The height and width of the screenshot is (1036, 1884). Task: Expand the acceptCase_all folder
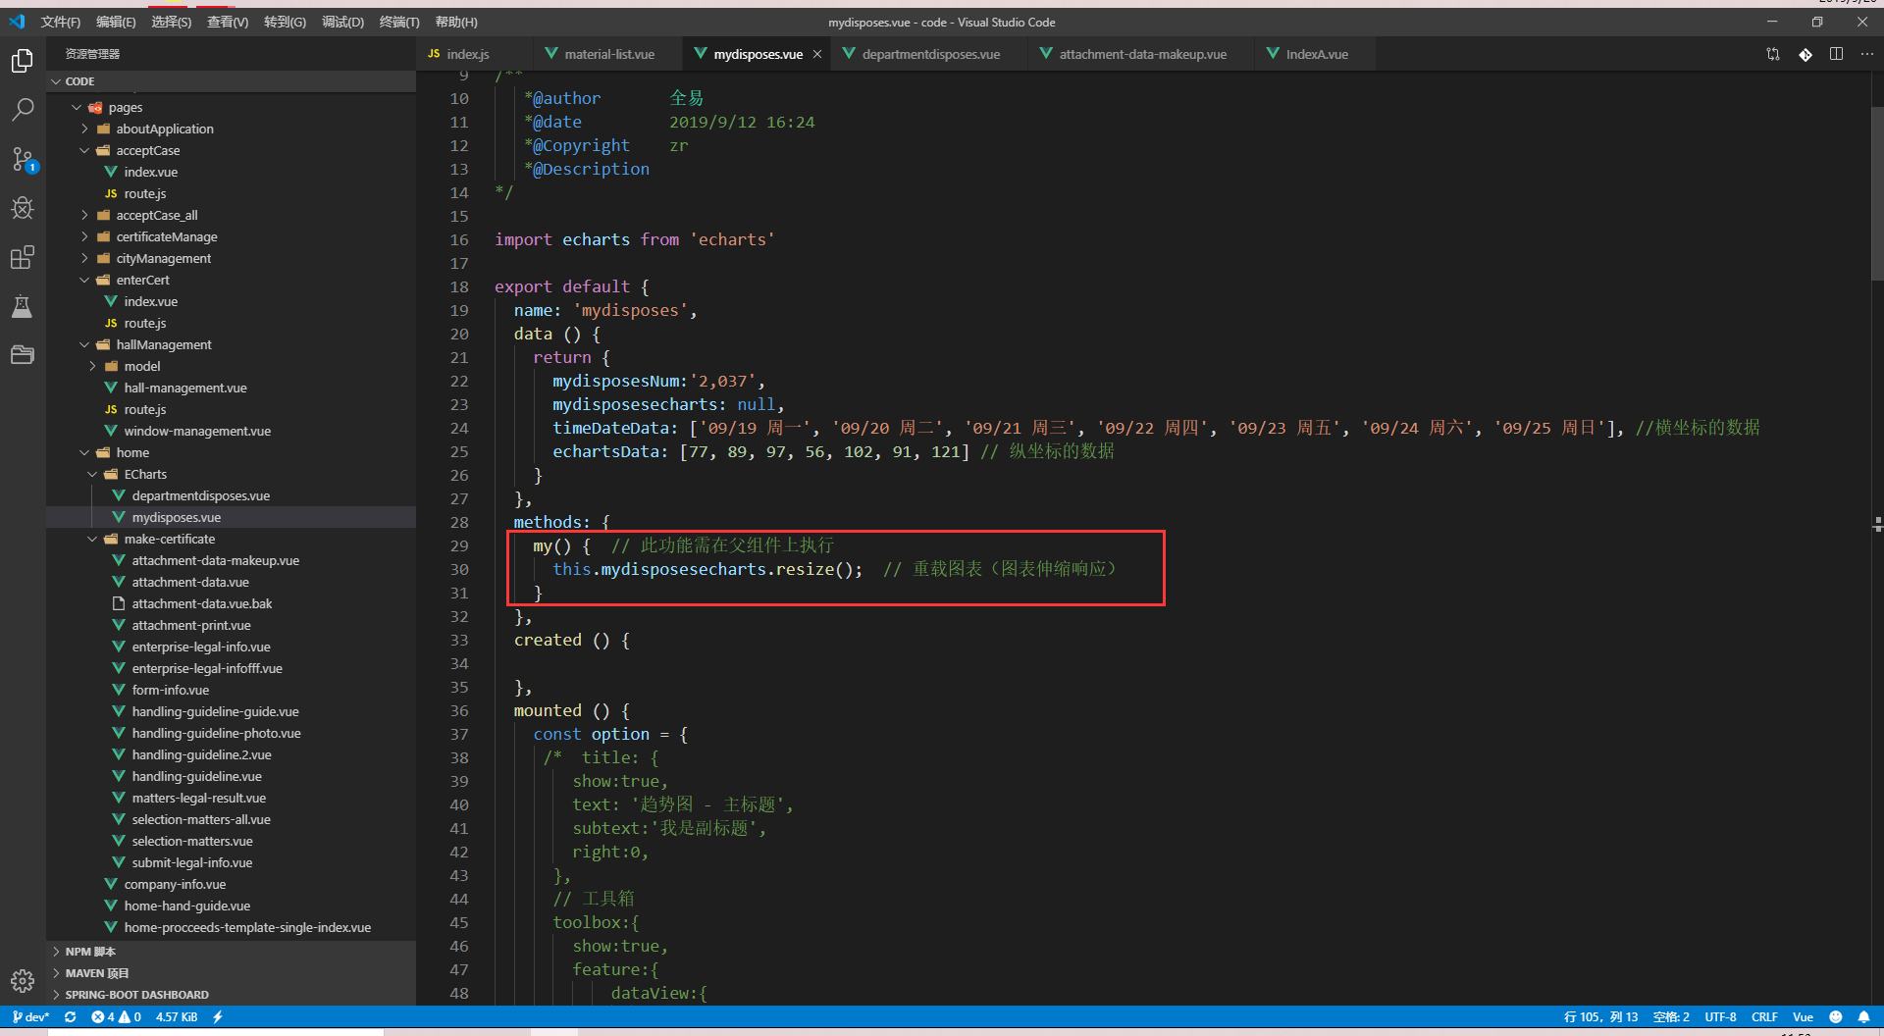coord(232,215)
